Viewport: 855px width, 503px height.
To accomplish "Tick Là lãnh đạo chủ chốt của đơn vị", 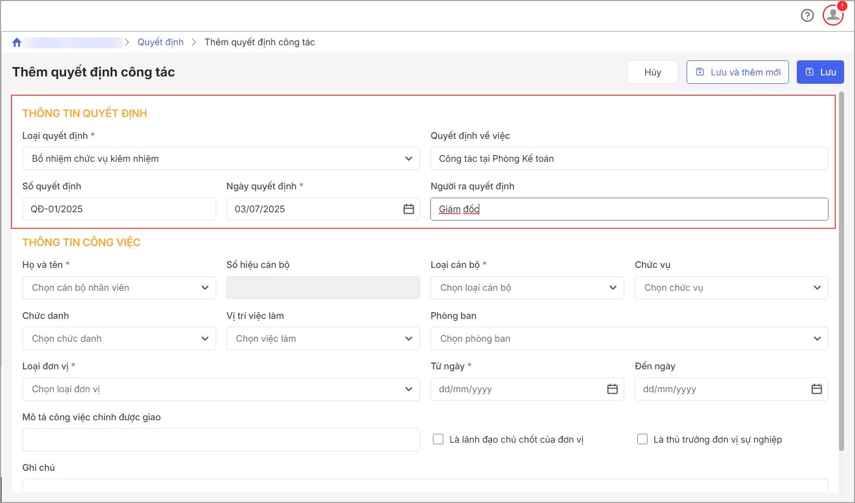I will [x=438, y=440].
